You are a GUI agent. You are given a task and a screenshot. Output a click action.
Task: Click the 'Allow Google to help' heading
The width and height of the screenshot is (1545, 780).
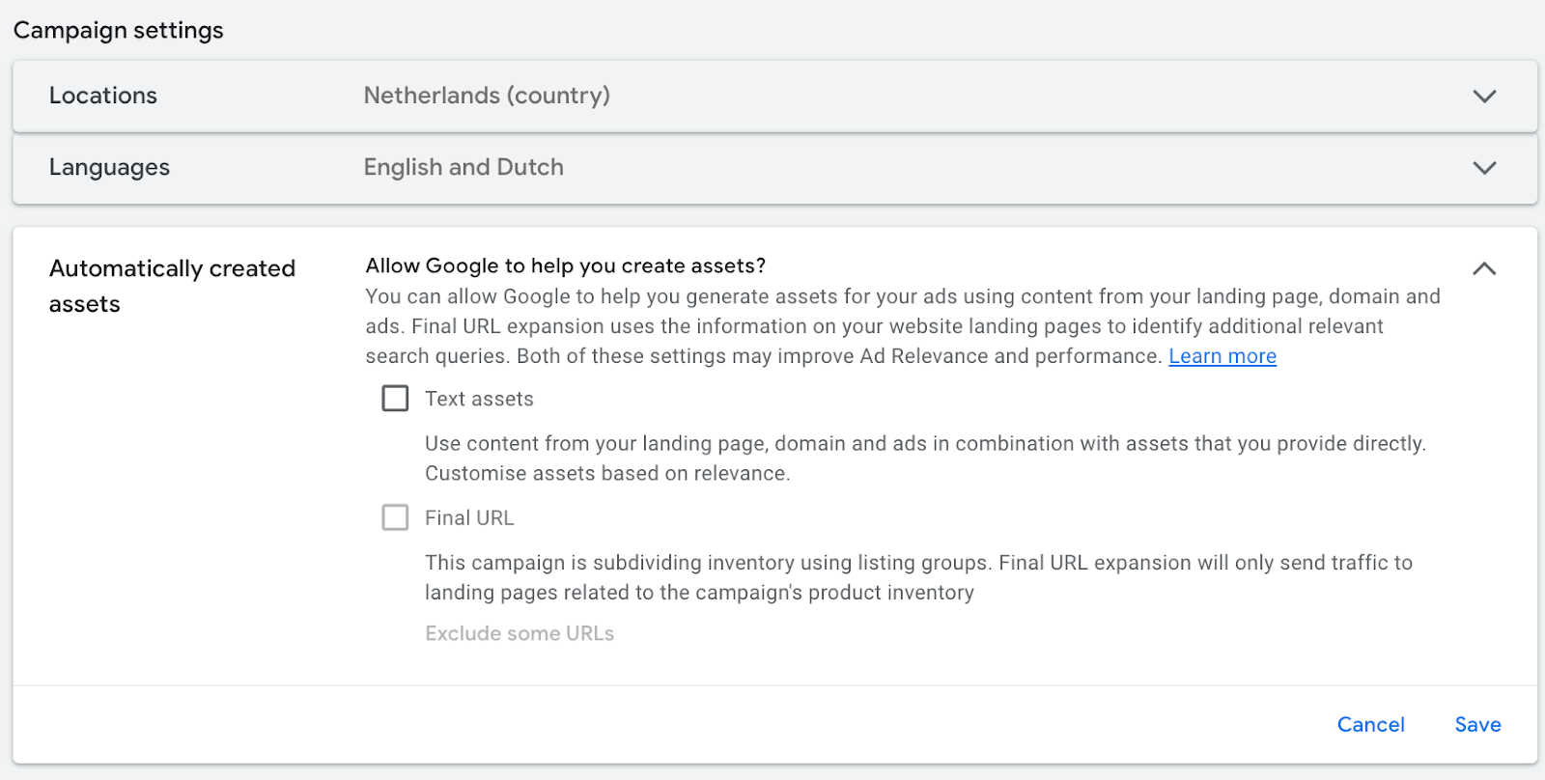[565, 265]
